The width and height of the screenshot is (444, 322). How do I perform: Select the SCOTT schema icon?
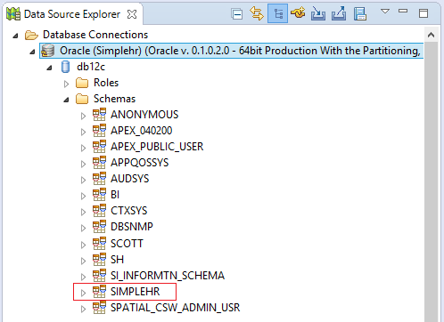pos(99,243)
